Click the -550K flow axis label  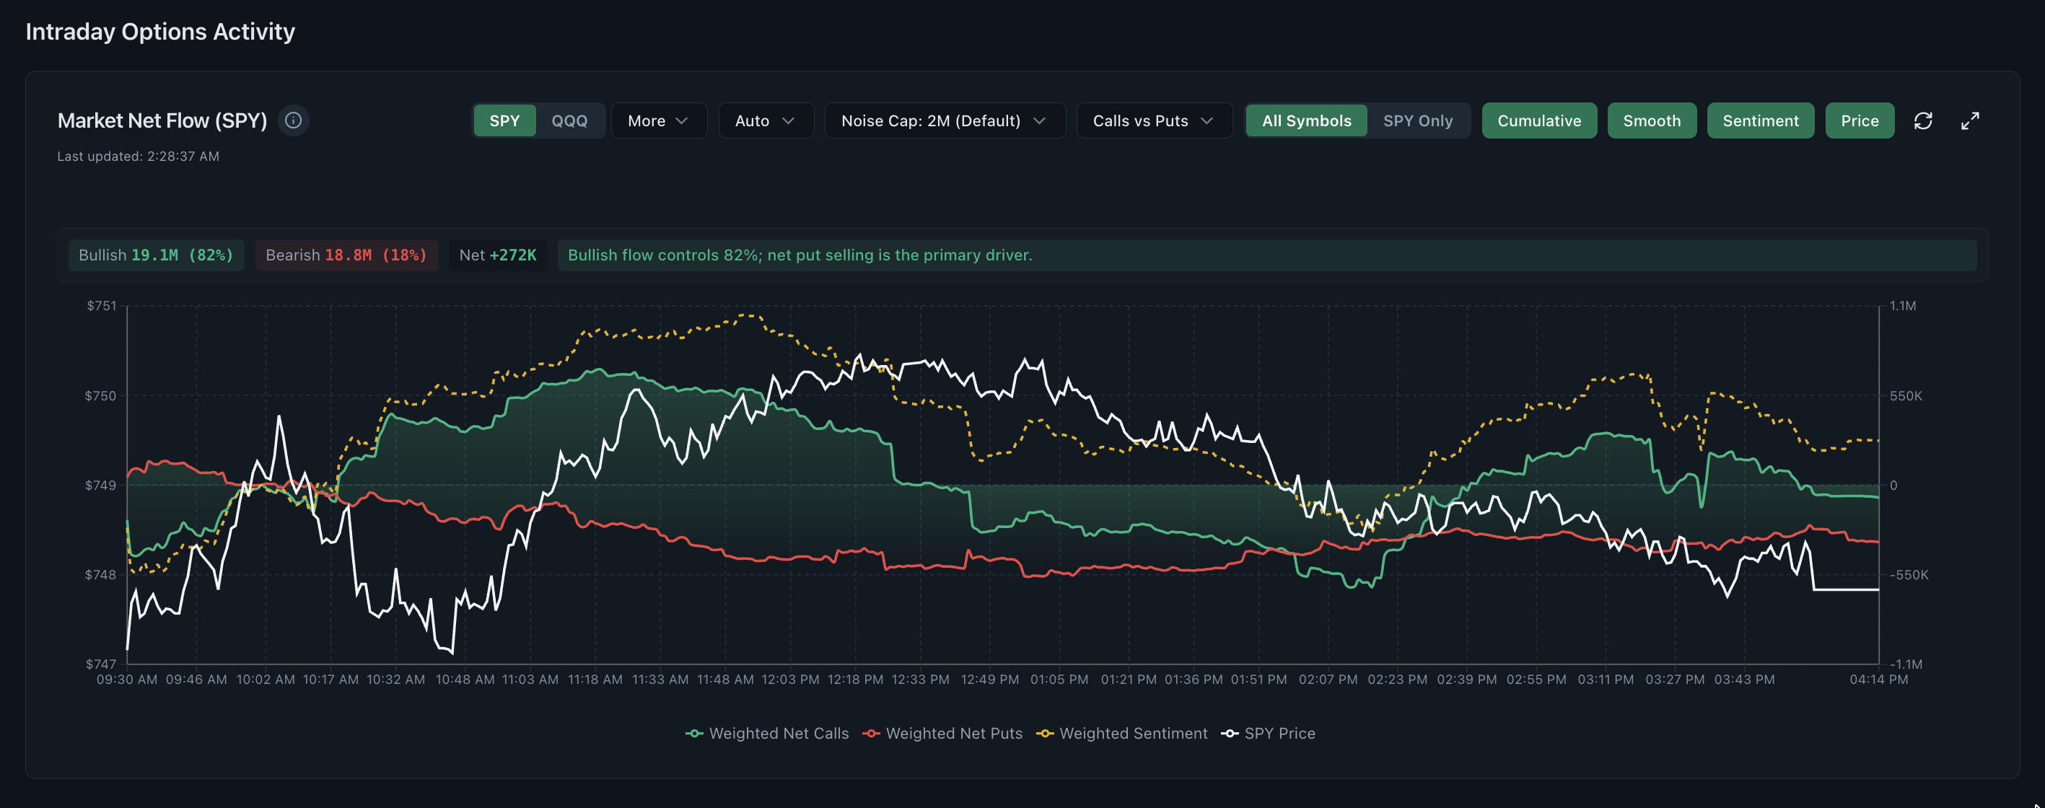pos(1909,575)
